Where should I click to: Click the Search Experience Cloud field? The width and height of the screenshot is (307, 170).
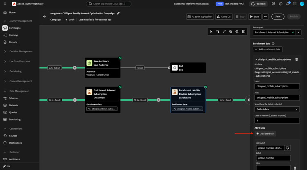tap(108, 4)
